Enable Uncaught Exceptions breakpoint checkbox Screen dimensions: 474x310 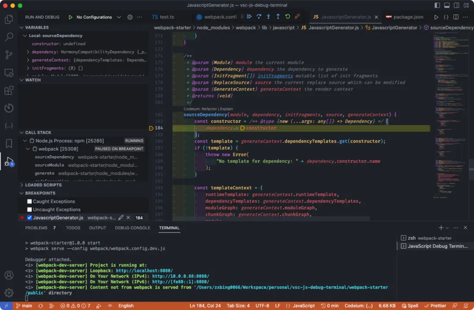(29, 210)
